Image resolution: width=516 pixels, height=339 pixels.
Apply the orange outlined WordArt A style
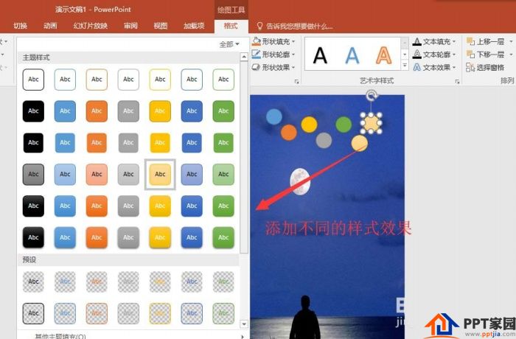pos(384,55)
